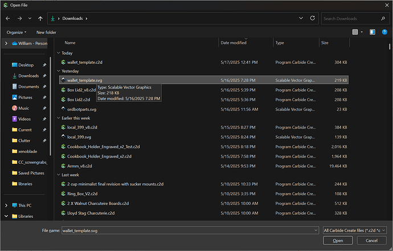This screenshot has width=393, height=251.
Task: Collapse the Last week group
Action: (59, 175)
